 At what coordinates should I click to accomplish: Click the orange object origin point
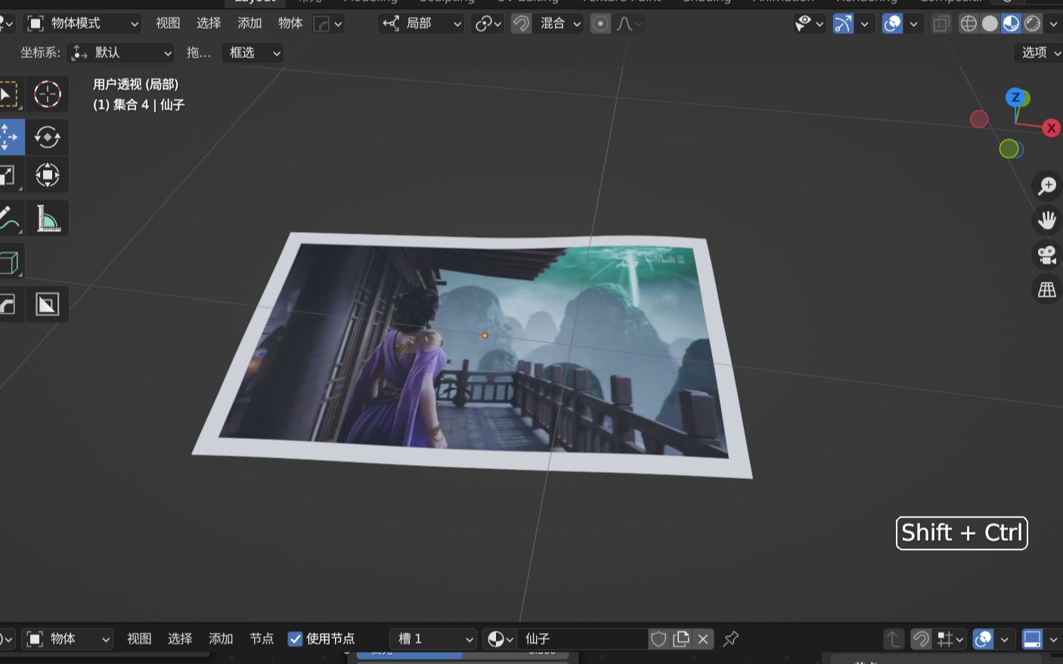485,335
